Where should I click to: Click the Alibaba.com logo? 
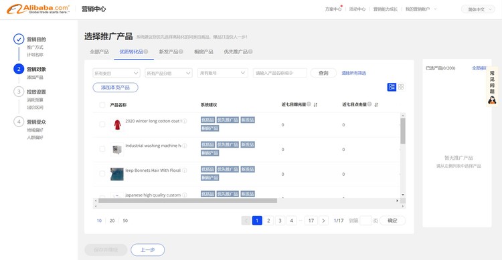point(37,9)
